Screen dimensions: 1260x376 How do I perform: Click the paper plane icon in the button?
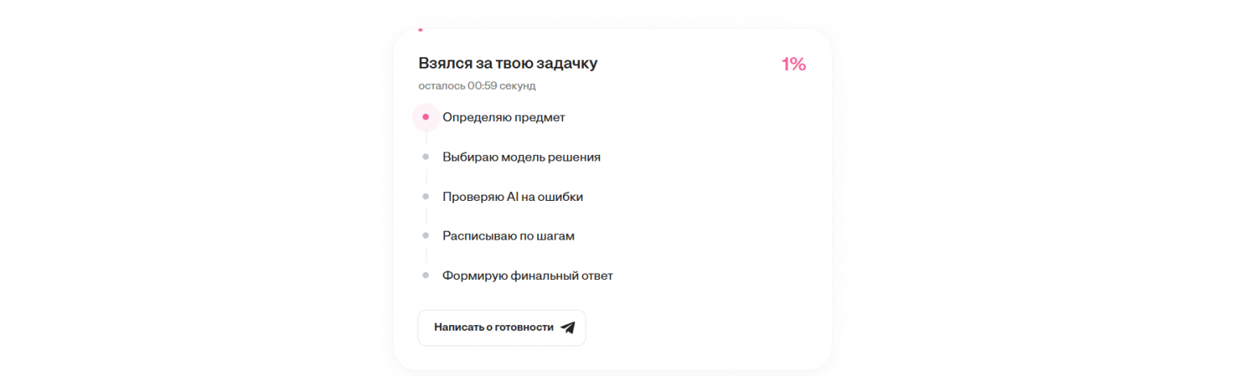tap(568, 328)
